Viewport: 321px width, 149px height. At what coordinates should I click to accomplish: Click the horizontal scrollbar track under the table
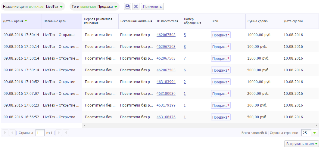pos(201,125)
